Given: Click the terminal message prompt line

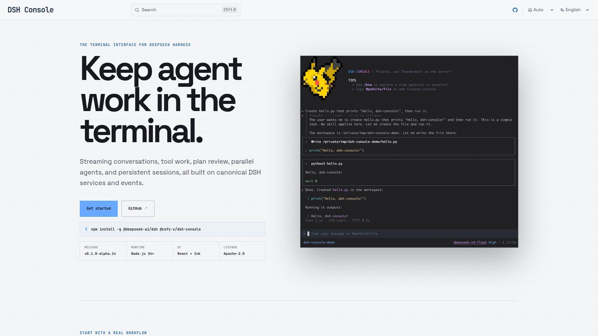Looking at the screenshot, I should click(x=409, y=234).
